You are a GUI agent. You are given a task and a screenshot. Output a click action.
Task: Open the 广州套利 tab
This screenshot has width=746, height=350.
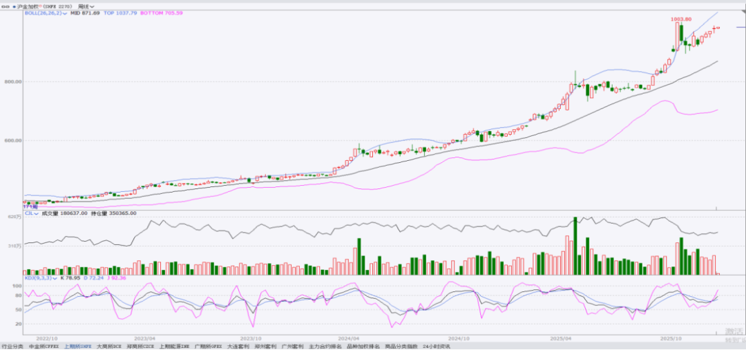click(293, 347)
